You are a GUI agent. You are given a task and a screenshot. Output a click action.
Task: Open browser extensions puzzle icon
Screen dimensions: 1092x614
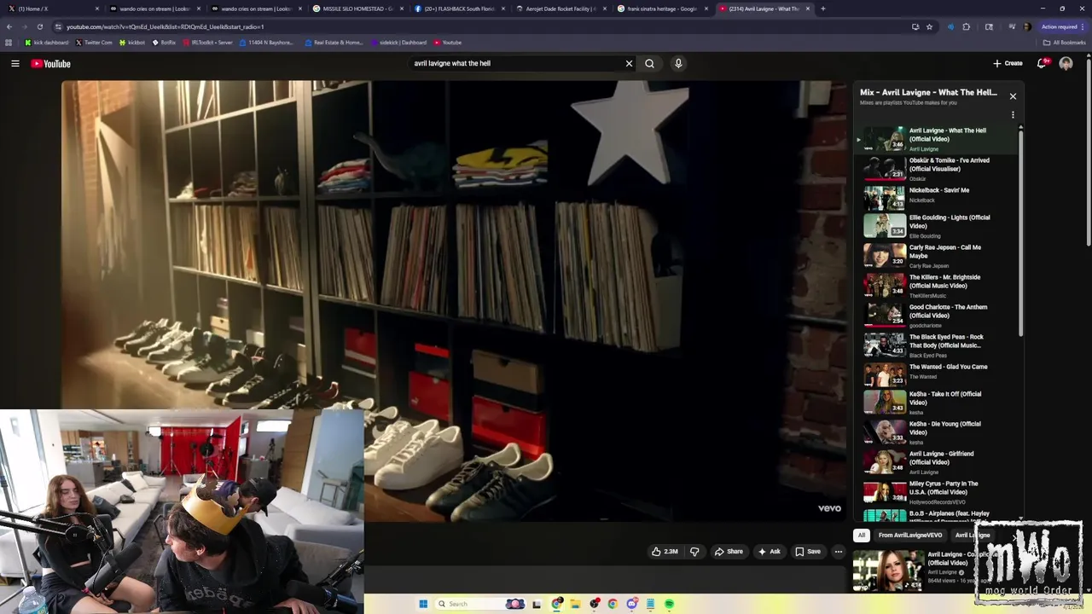967,26
